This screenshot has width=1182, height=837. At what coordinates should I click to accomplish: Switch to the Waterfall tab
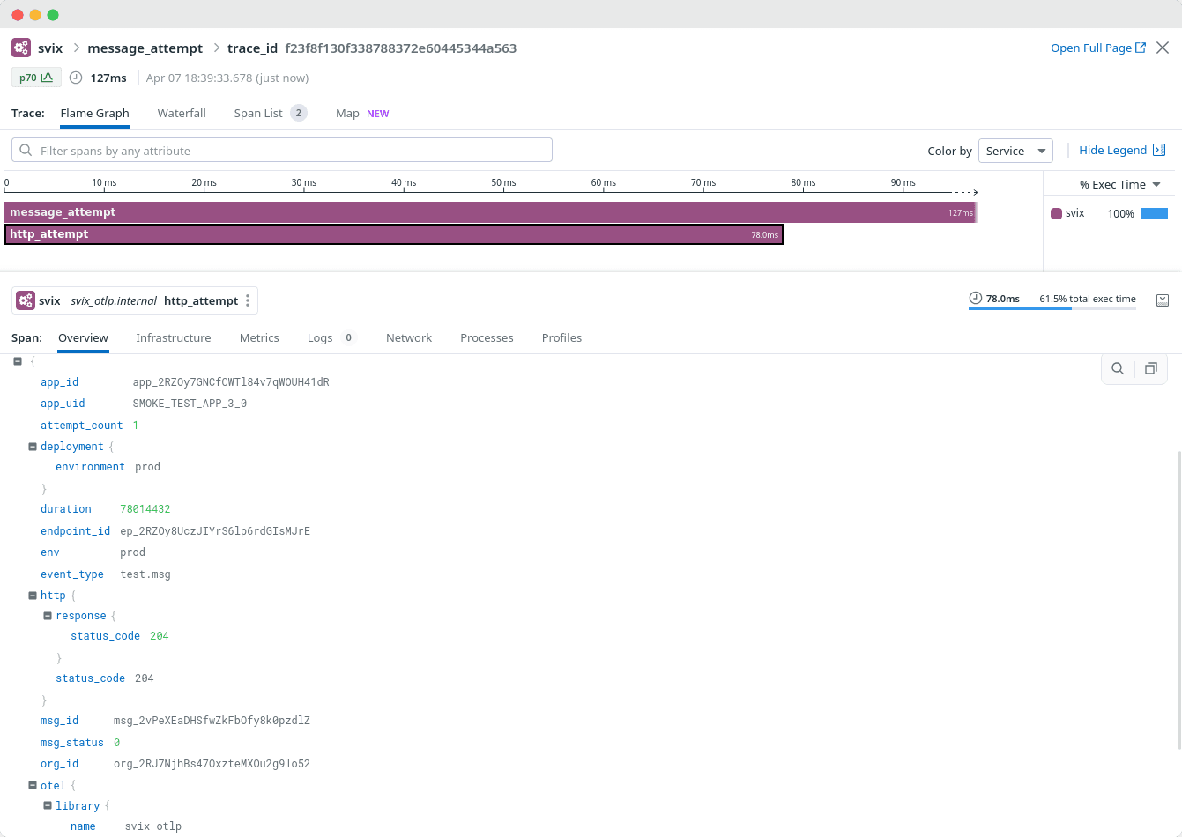coord(182,113)
